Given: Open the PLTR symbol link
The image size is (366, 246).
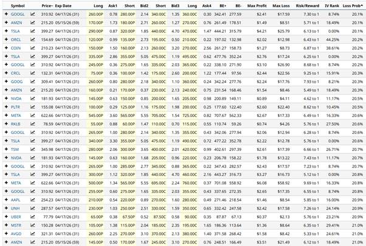Looking at the screenshot, I should [15, 107].
